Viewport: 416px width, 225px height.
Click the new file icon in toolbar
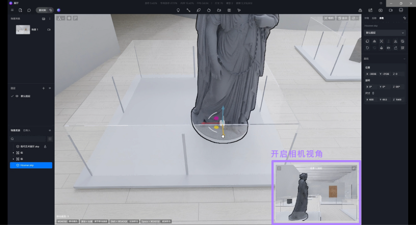20,10
